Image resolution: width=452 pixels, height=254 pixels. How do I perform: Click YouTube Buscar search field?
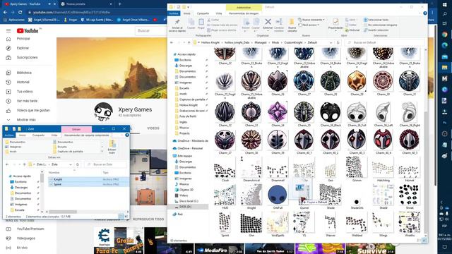(x=152, y=30)
